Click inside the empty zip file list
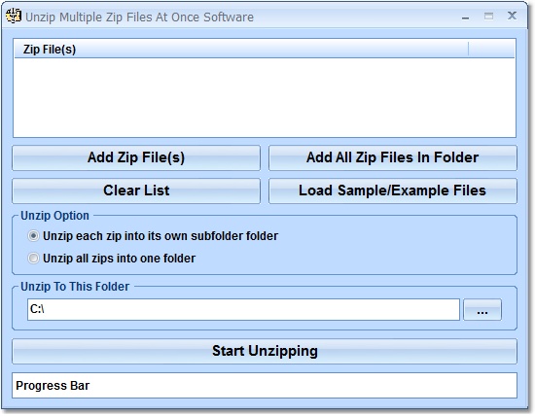Viewport: 535px width, 416px height. (x=265, y=97)
